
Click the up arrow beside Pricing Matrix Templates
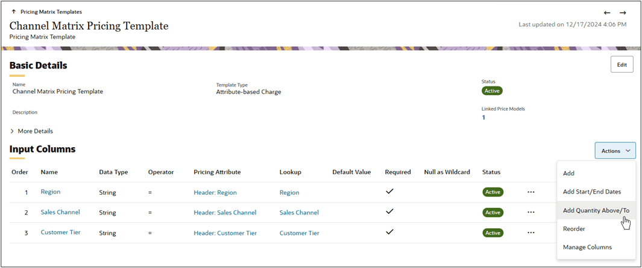click(14, 12)
